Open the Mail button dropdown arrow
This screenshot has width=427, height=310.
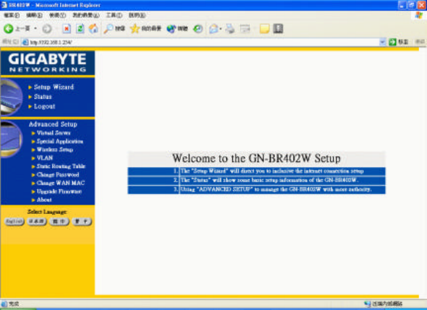pos(220,28)
